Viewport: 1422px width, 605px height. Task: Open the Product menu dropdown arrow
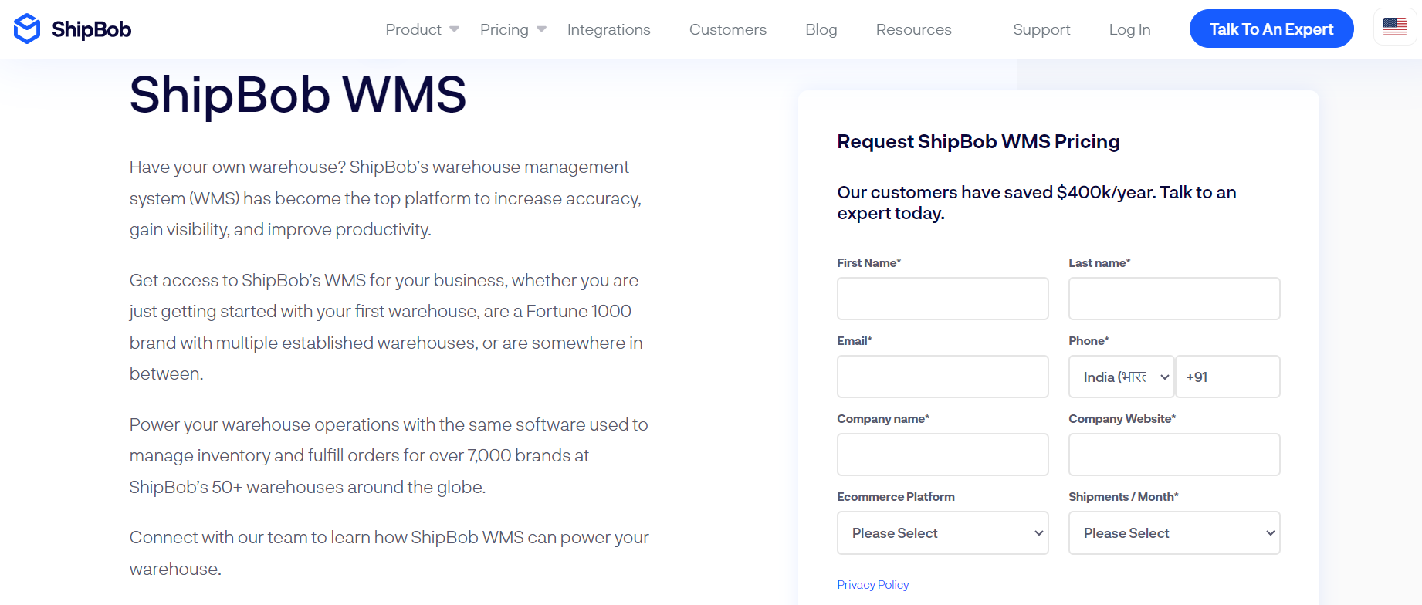click(x=452, y=29)
